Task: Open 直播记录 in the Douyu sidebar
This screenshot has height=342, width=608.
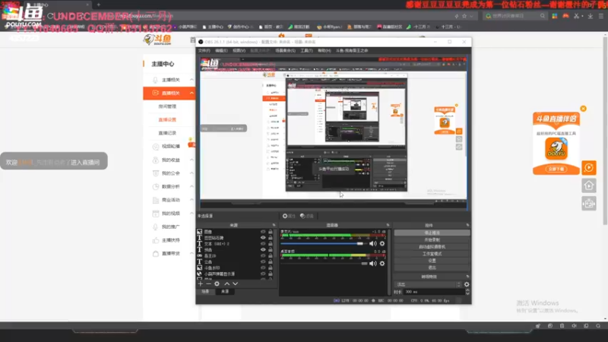Action: (167, 133)
